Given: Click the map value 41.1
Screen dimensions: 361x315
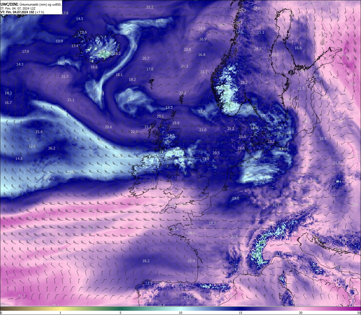Looking at the screenshot, I should (x=22, y=296).
